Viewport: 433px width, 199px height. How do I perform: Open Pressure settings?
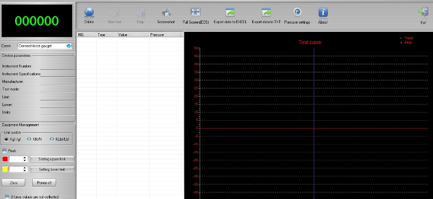297,13
